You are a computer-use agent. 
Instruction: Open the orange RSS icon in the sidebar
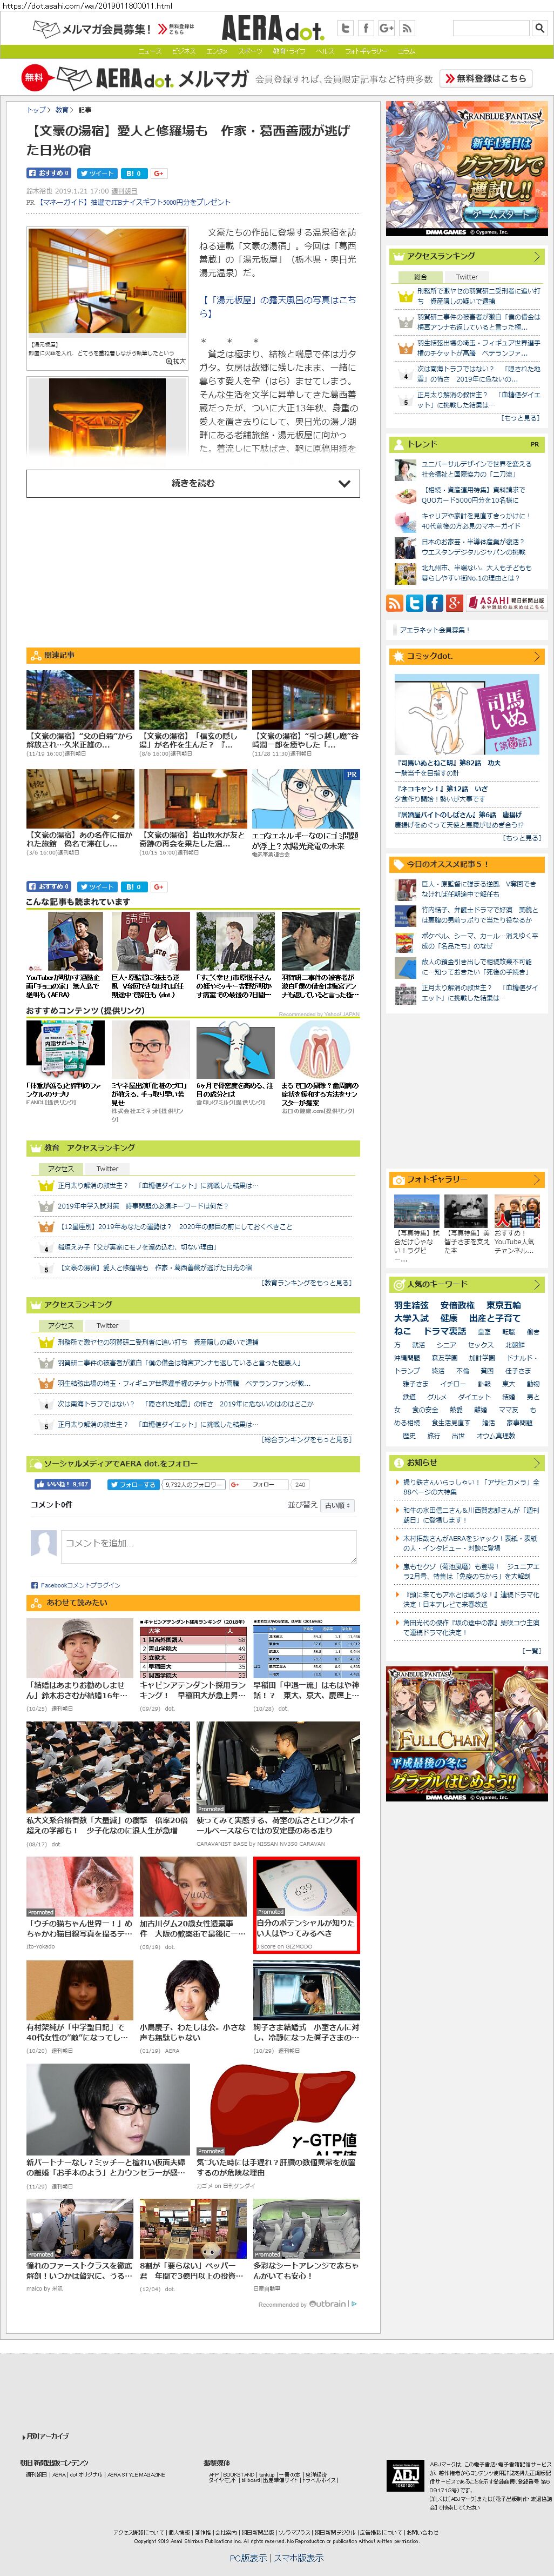click(x=394, y=602)
